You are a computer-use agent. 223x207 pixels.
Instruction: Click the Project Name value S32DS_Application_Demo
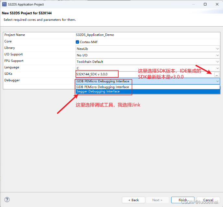click(95, 35)
